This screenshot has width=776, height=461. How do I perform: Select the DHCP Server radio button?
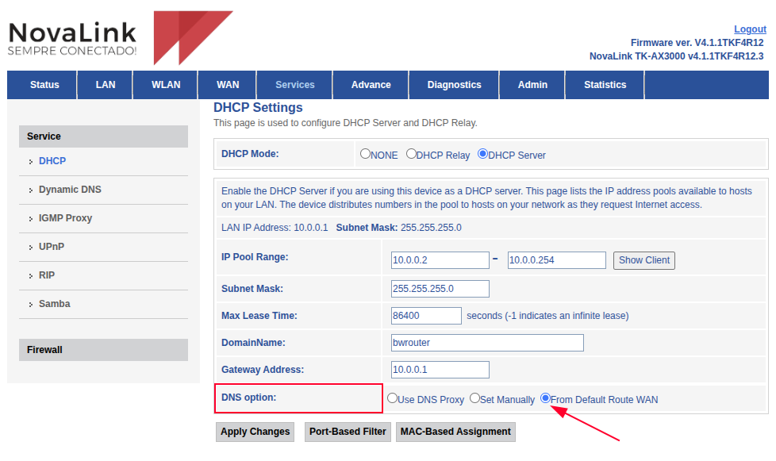point(482,154)
